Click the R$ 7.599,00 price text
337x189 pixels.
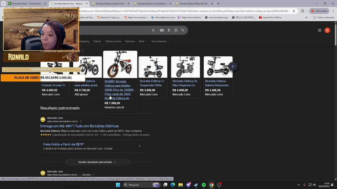coord(112,103)
